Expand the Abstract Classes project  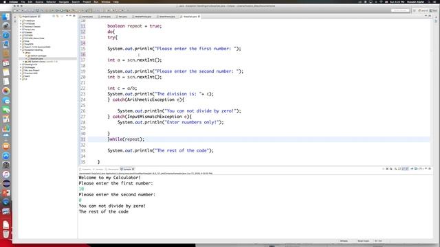pos(21,27)
